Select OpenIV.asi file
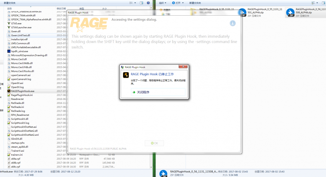This screenshot has height=177, width=326. (x=17, y=83)
